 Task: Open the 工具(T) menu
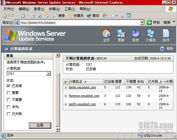tap(70, 9)
